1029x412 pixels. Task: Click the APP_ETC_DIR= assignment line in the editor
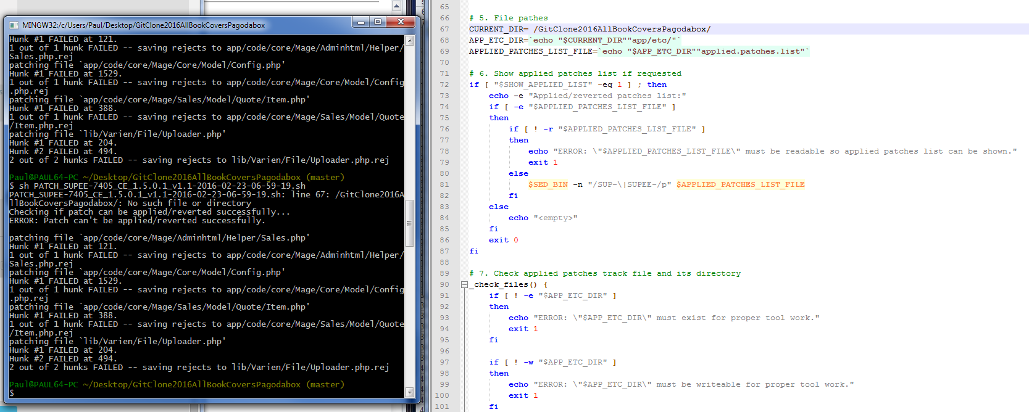[x=575, y=40]
